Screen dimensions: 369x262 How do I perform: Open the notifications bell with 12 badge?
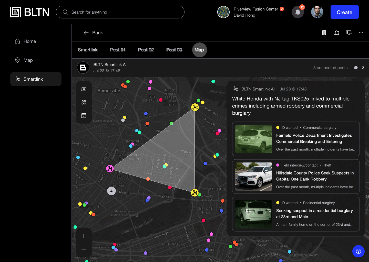298,12
